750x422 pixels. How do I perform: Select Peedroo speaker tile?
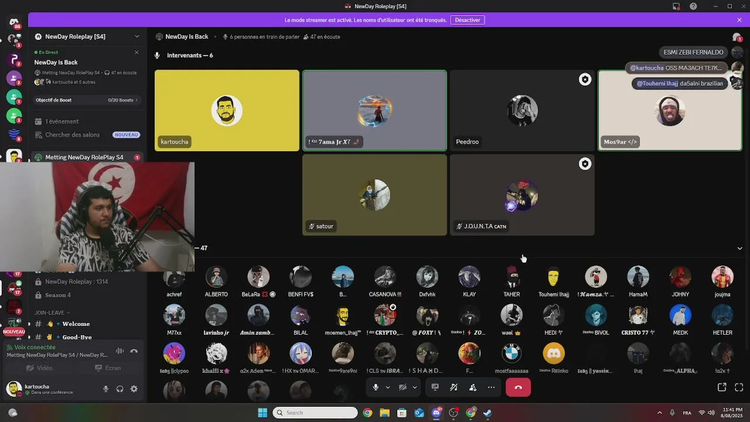pos(522,110)
